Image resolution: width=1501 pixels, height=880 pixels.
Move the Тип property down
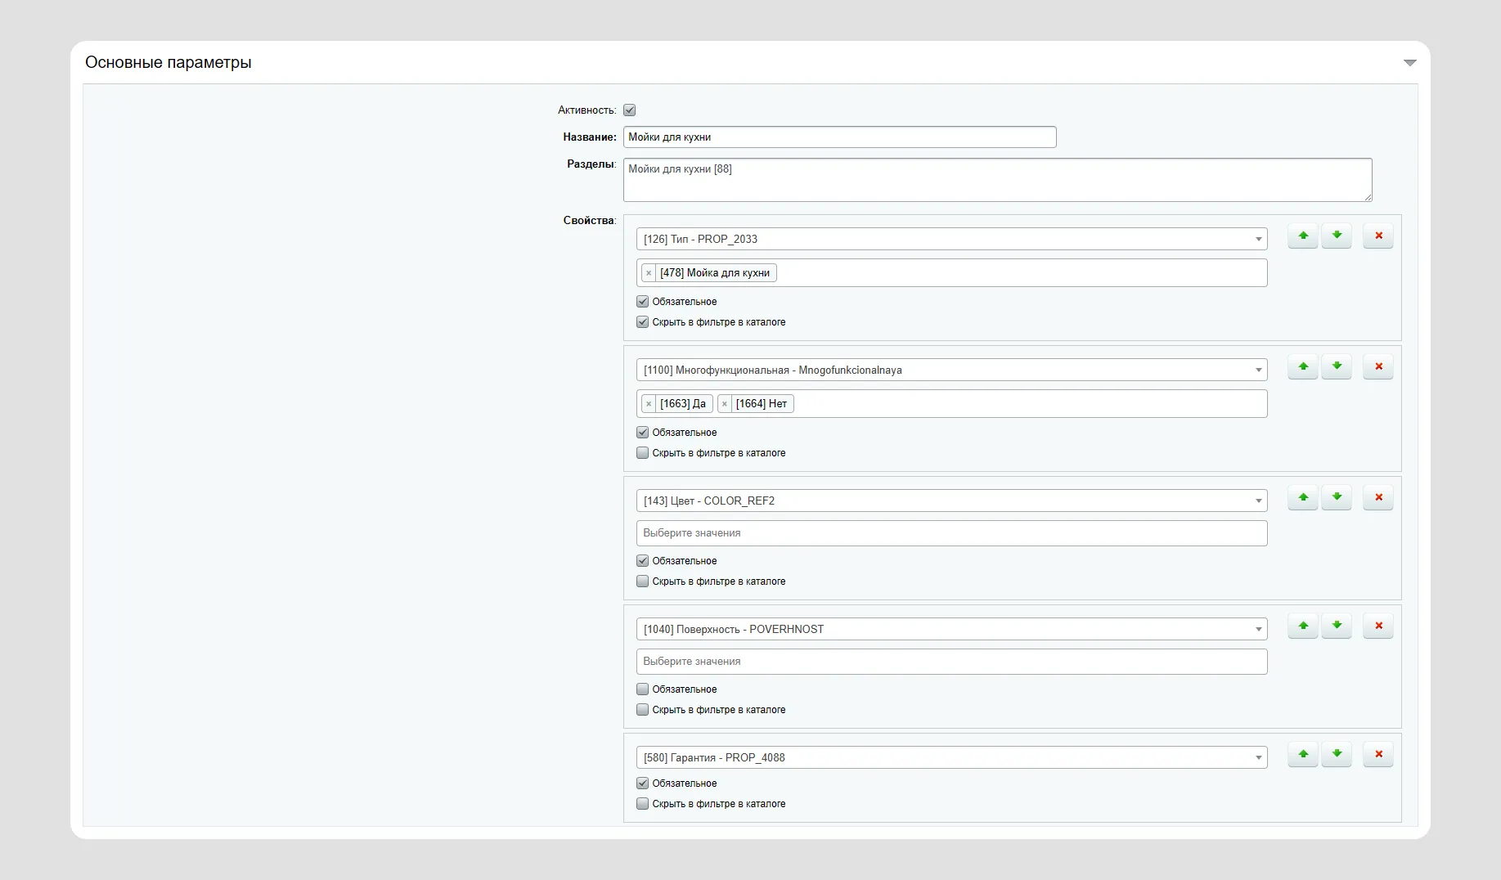tap(1337, 236)
